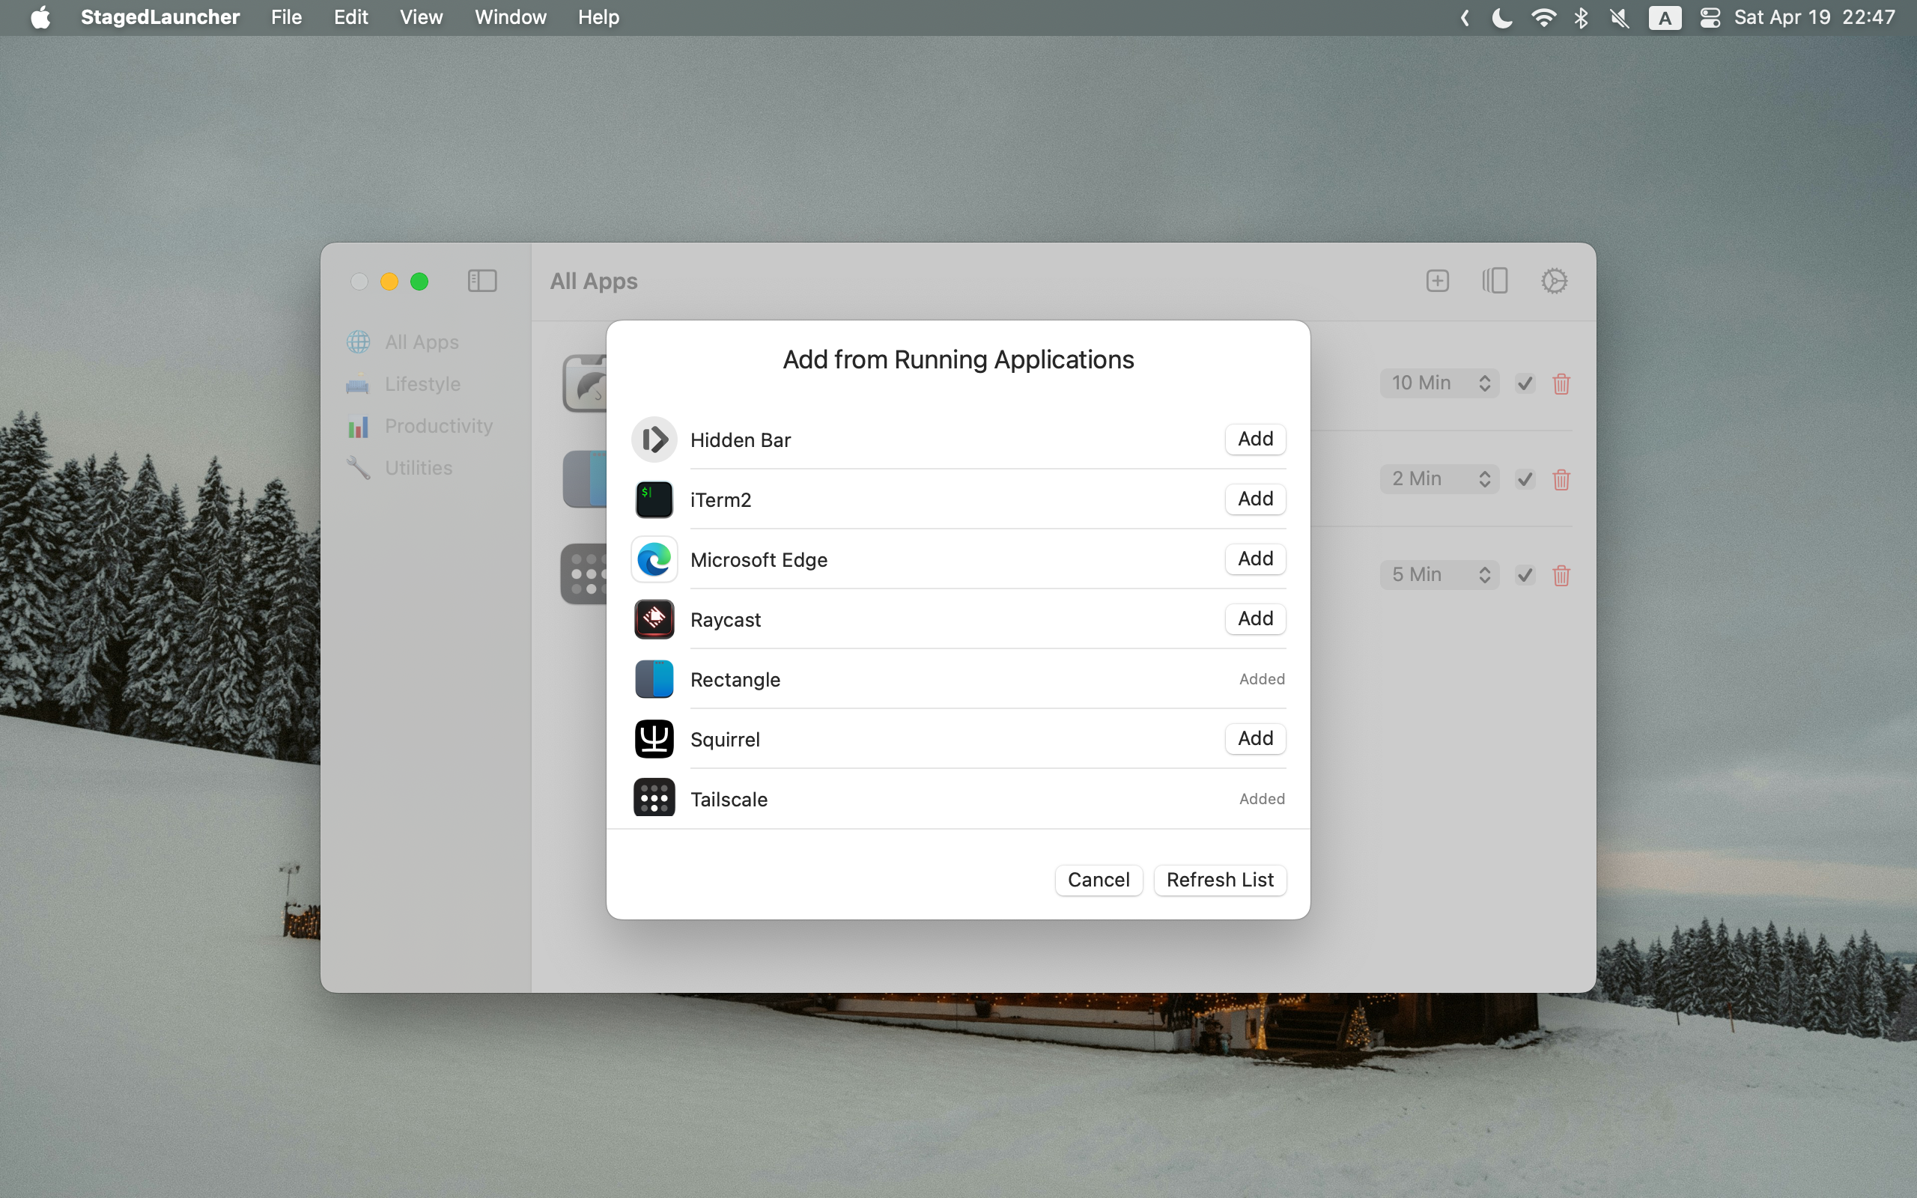Open settings via the gear icon
The height and width of the screenshot is (1198, 1917).
[1555, 281]
